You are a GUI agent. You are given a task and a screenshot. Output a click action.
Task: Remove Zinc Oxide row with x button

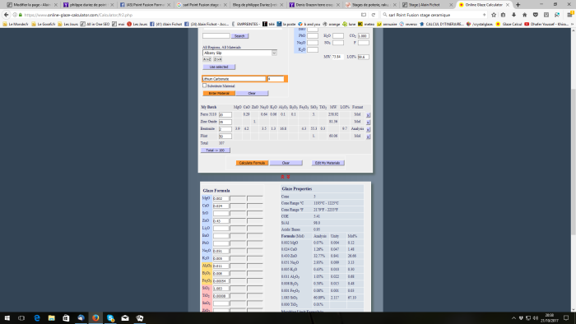coord(368,122)
